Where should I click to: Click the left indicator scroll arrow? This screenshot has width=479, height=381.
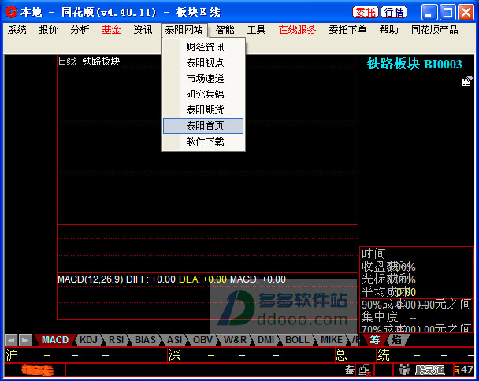coord(11,340)
